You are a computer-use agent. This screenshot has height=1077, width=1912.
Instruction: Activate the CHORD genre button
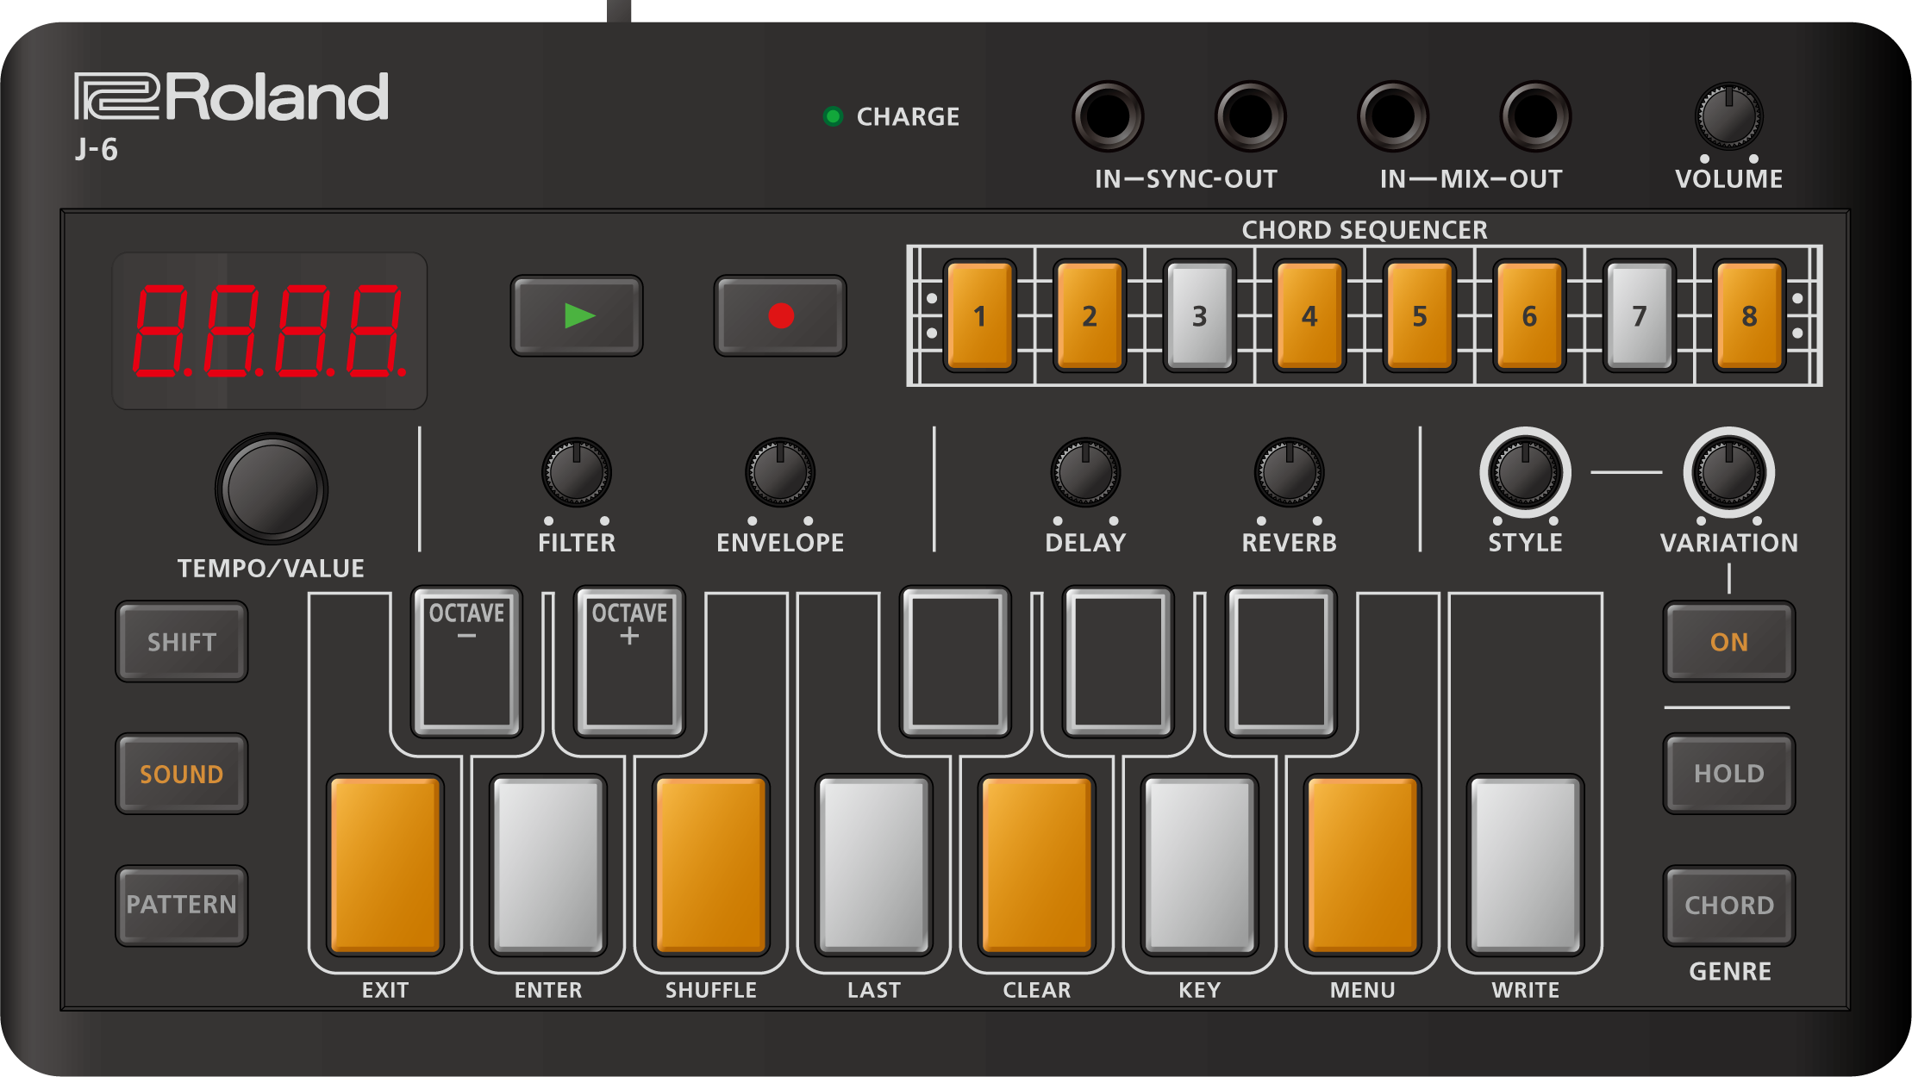pyautogui.click(x=1729, y=906)
